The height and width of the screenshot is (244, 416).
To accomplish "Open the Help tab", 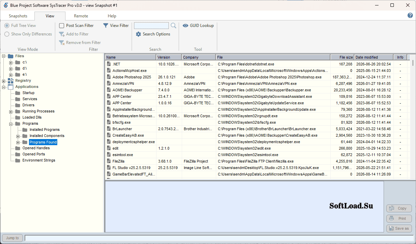I will click(x=112, y=16).
